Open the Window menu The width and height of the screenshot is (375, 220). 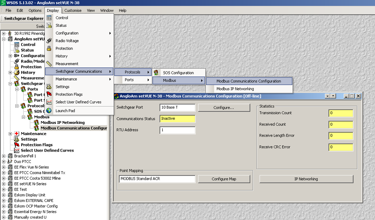click(107, 10)
